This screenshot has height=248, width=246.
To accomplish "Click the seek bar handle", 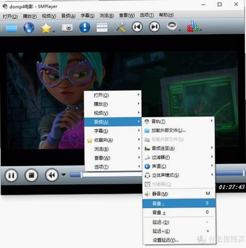I will [x=81, y=175].
